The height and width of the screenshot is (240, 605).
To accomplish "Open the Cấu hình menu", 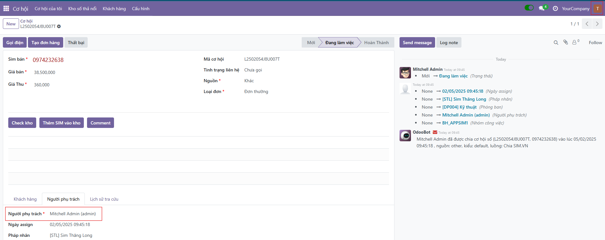I will 141,9.
